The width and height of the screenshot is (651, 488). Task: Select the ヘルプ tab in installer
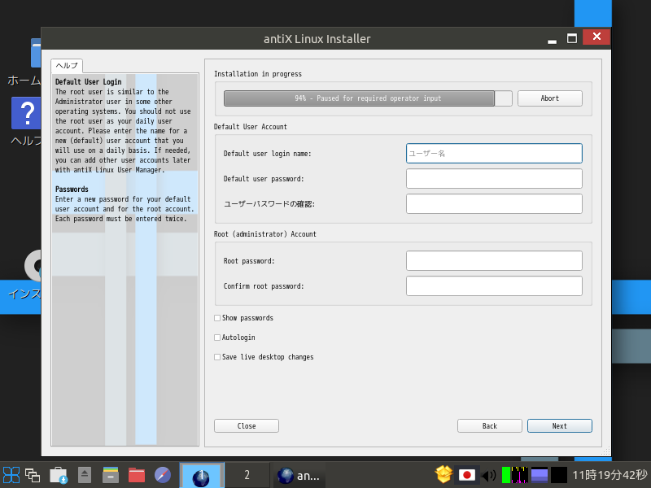[67, 66]
